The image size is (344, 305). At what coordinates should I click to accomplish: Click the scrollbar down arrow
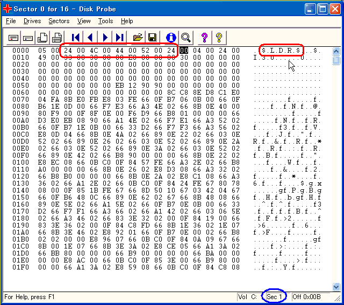pyautogui.click(x=336, y=287)
